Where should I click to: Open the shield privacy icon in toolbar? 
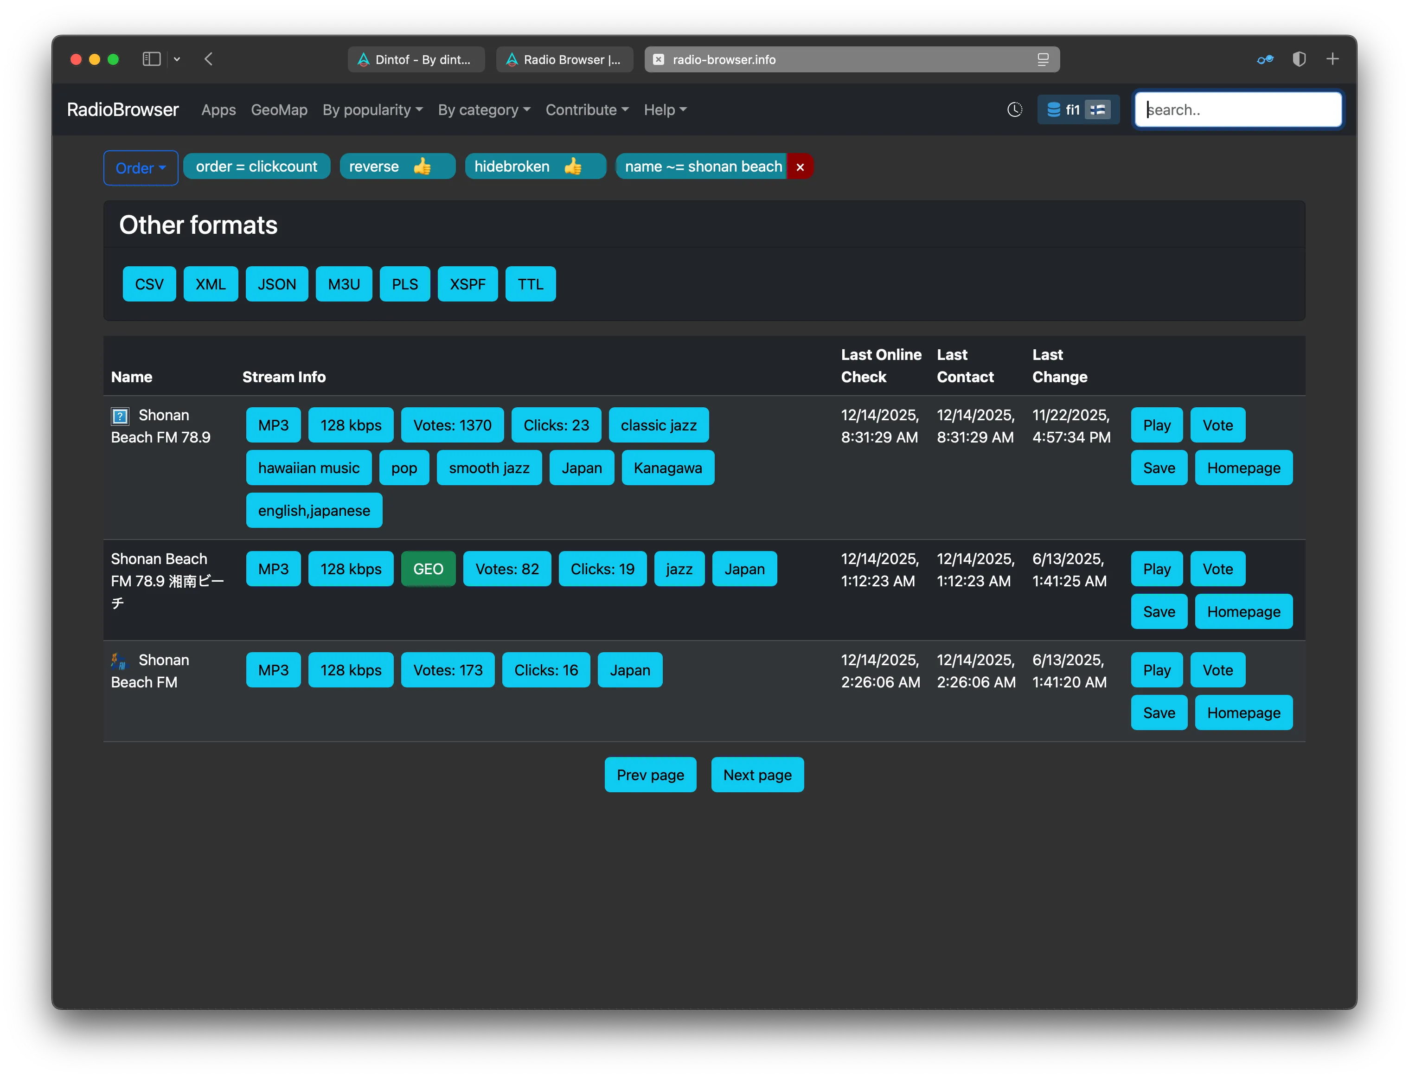tap(1299, 59)
